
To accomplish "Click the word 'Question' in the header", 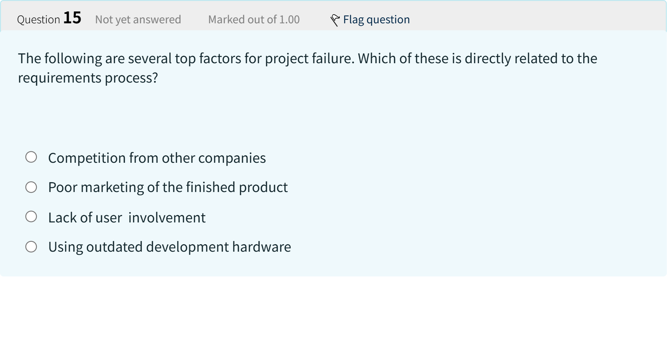I will coord(38,19).
